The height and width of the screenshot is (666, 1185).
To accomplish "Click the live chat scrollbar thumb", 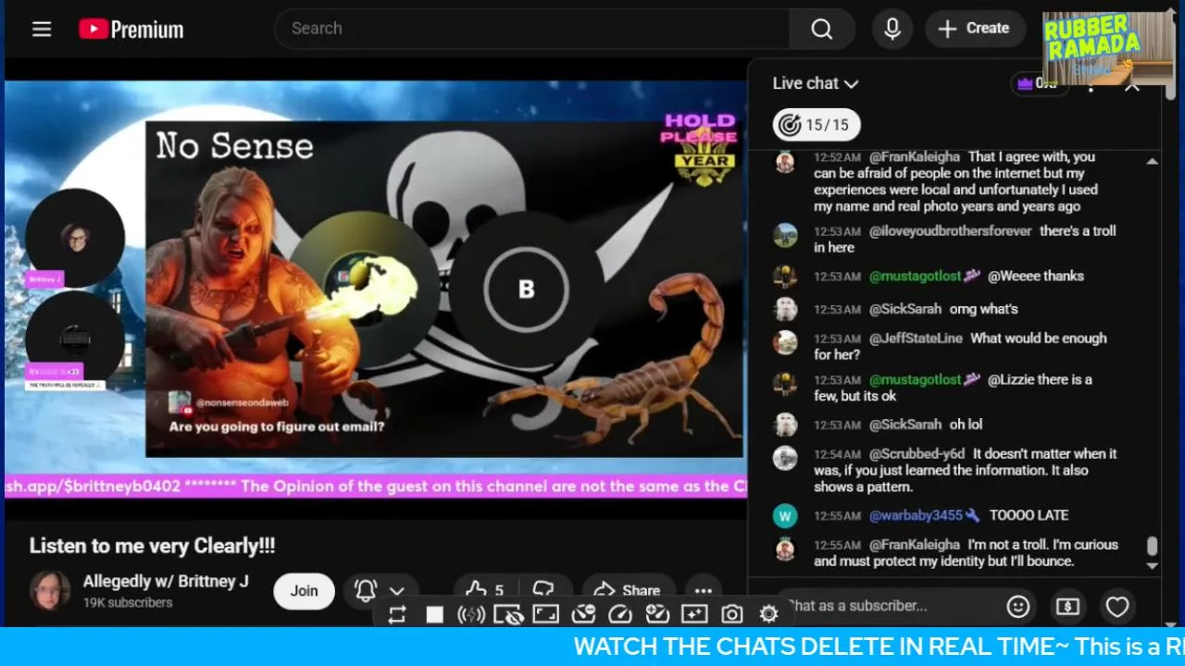I will coord(1152,547).
